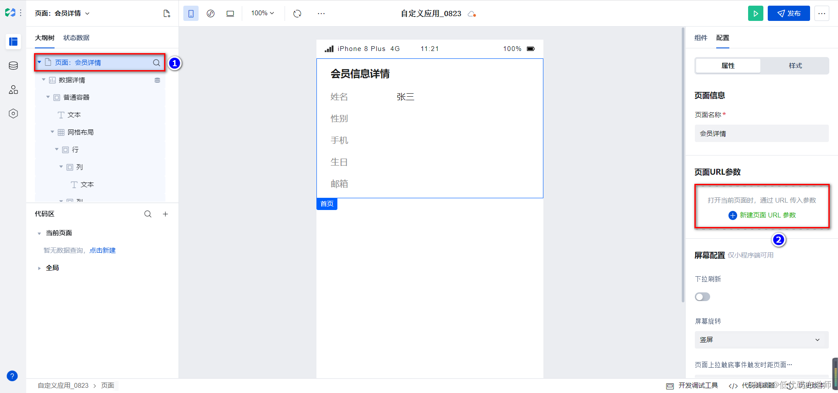
Task: Click 自定义应用_0823 breadcrumb
Action: pyautogui.click(x=63, y=386)
